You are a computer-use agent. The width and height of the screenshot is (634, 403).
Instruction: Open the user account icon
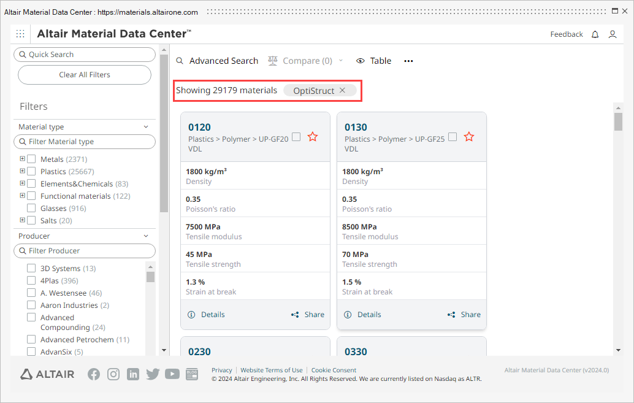pyautogui.click(x=613, y=34)
